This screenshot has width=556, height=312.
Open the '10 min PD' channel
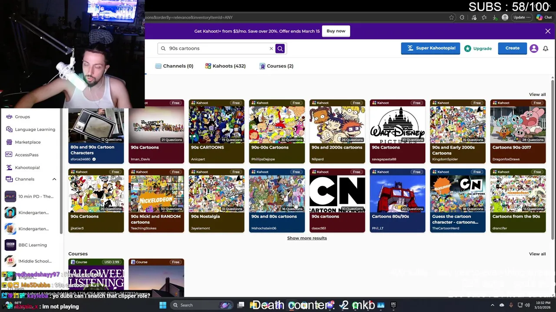click(29, 196)
